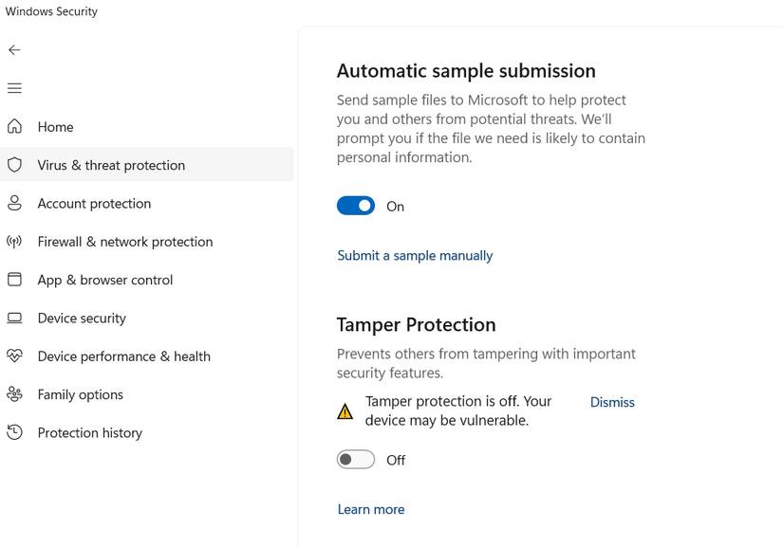783x547 pixels.
Task: Open Submit a sample manually link
Action: pyautogui.click(x=415, y=256)
